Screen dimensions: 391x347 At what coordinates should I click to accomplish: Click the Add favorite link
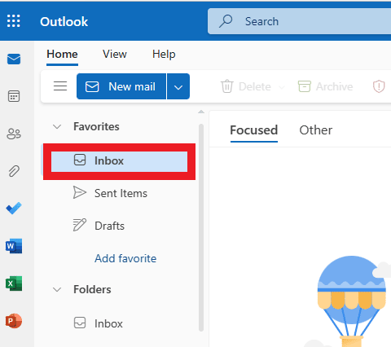(125, 258)
